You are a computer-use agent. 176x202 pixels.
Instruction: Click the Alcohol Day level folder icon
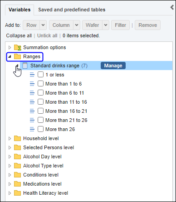click(17, 157)
